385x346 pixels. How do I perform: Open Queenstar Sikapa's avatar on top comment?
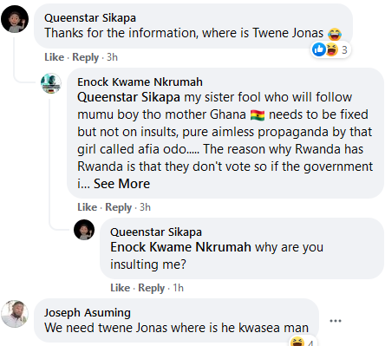(15, 19)
